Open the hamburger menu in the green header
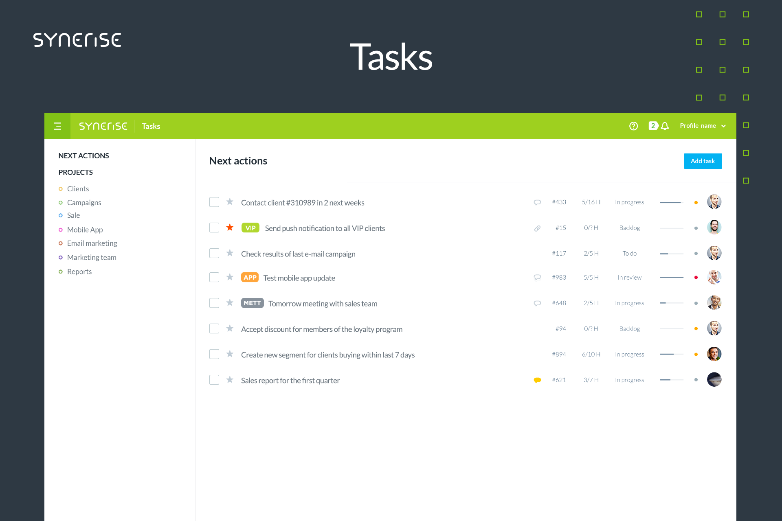 click(x=57, y=126)
